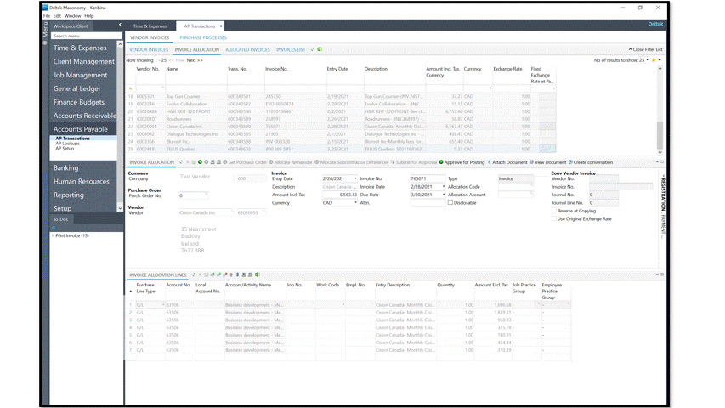Click the refresh icon in Invoice Allocation toolbar

coord(181,162)
